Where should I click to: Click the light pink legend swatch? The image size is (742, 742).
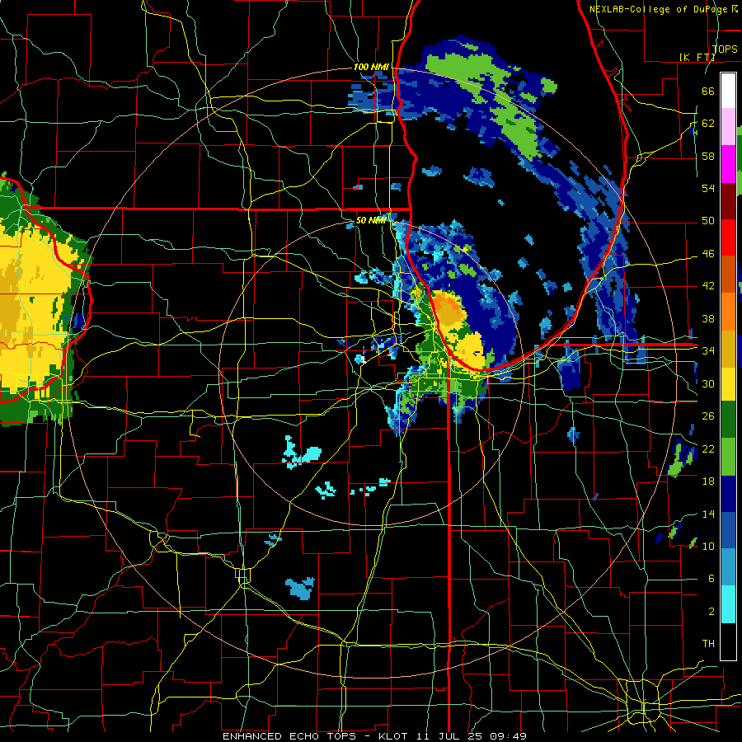tap(728, 127)
